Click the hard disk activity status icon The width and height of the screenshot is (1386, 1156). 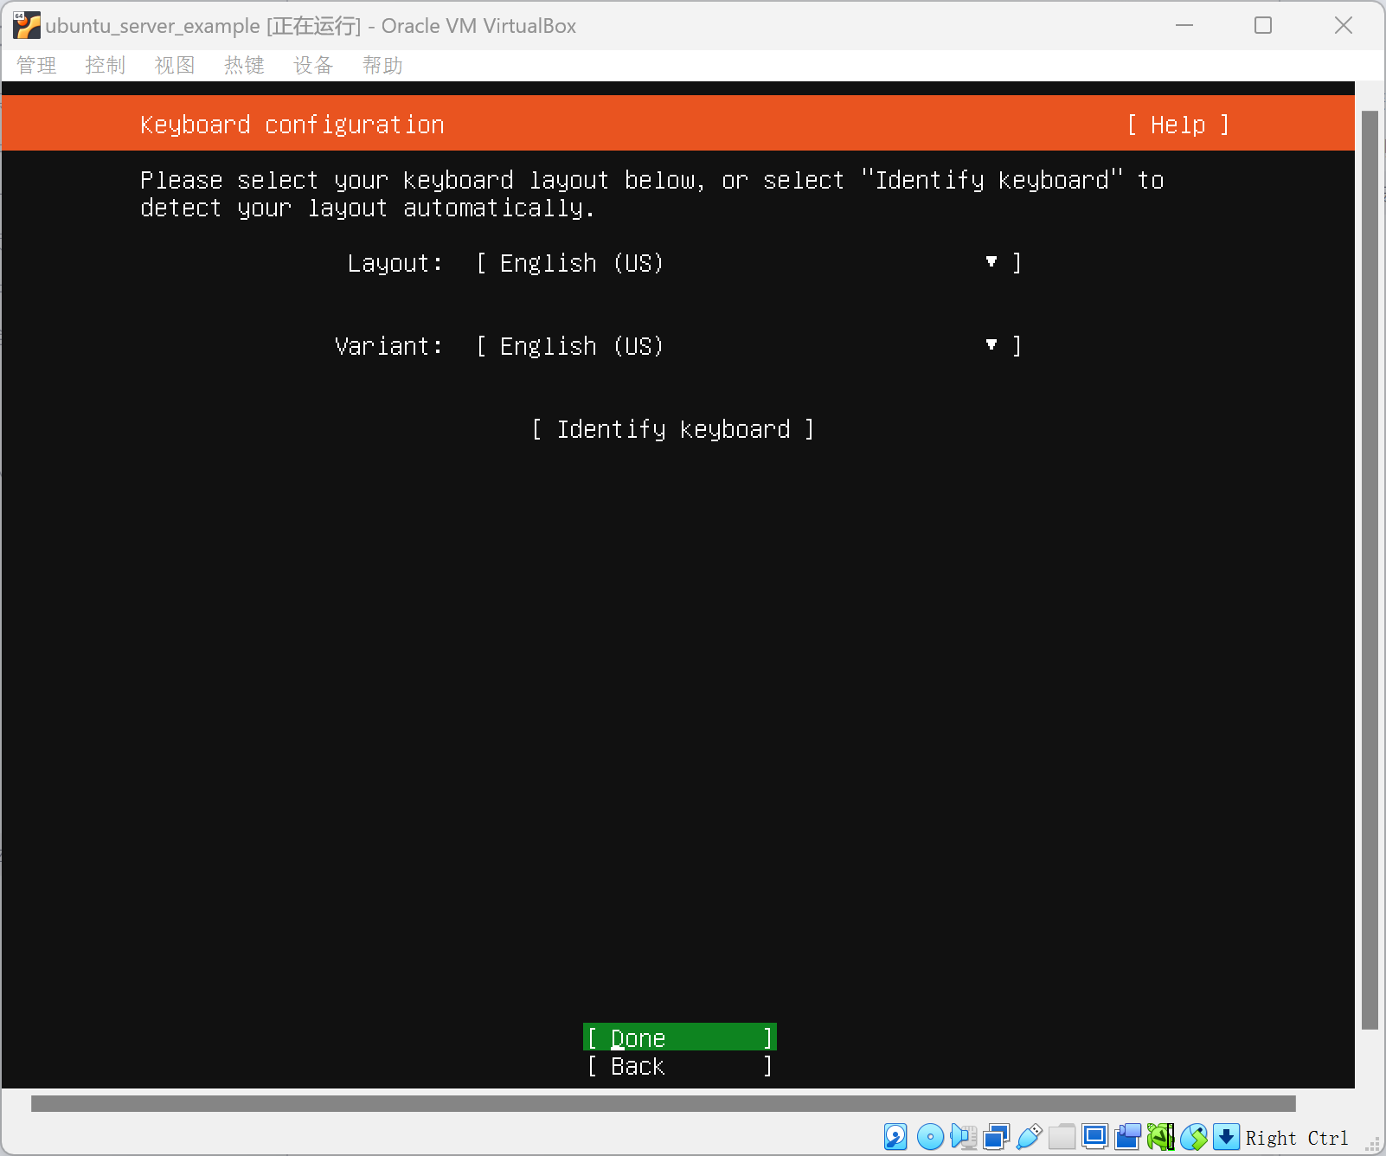click(x=895, y=1136)
